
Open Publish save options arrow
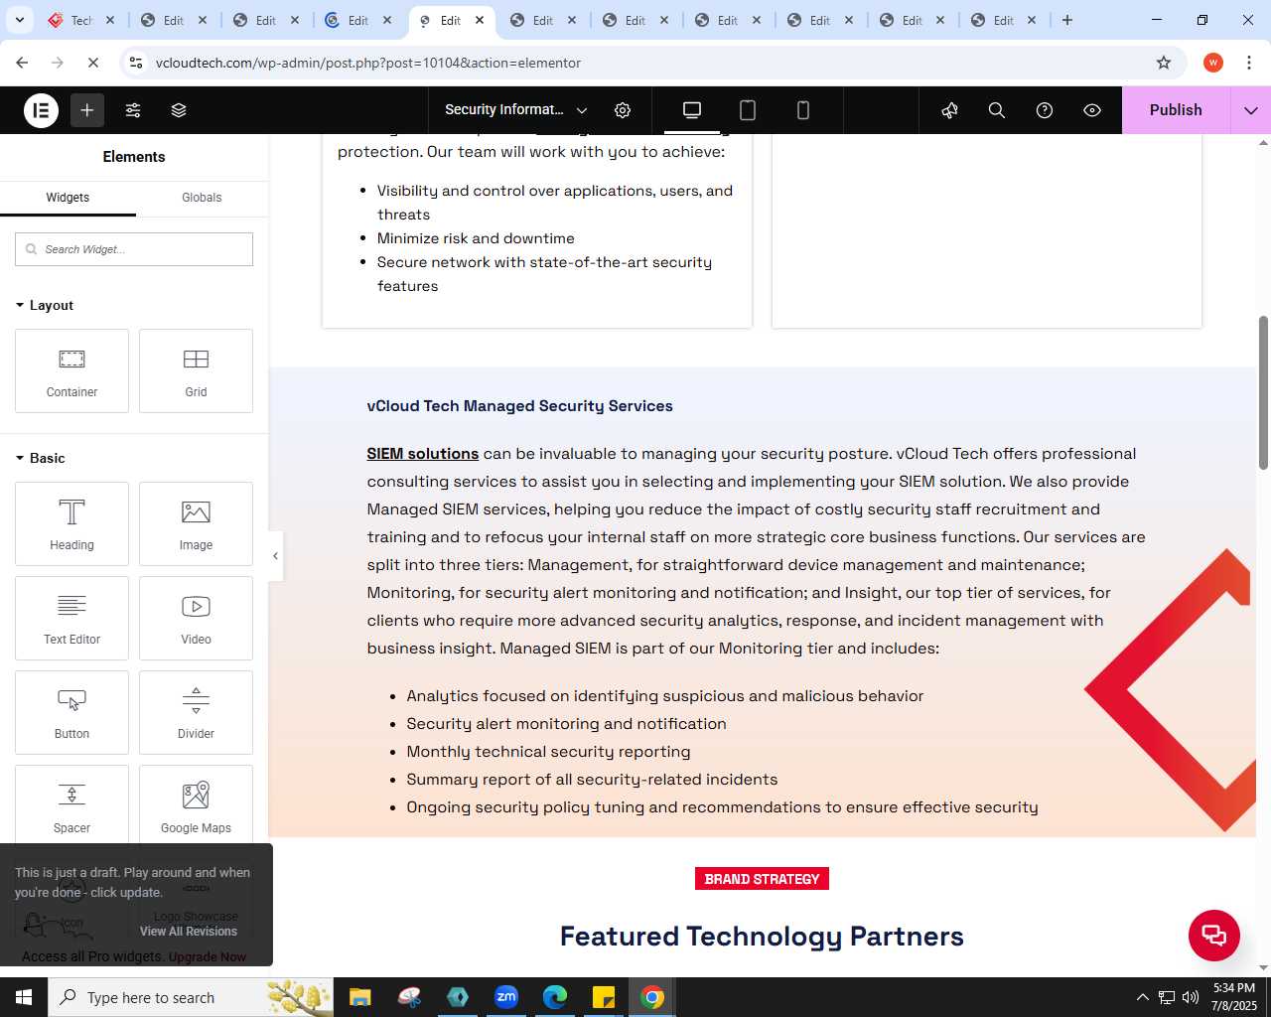(1251, 110)
